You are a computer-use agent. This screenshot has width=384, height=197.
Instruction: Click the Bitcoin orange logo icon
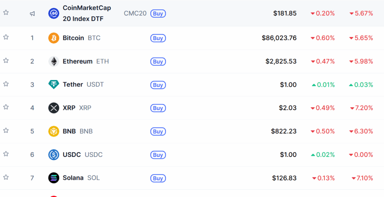tap(54, 38)
